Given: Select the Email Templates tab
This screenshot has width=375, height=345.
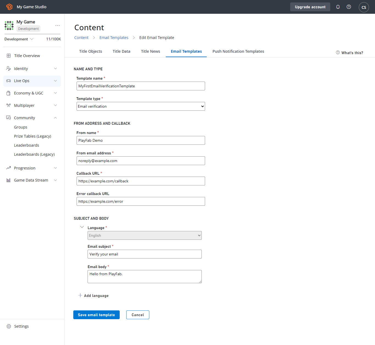Looking at the screenshot, I should coord(186,51).
